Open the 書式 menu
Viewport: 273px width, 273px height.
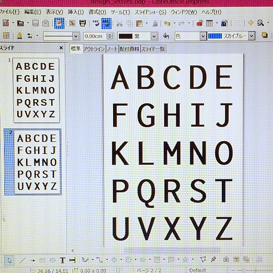[97, 12]
